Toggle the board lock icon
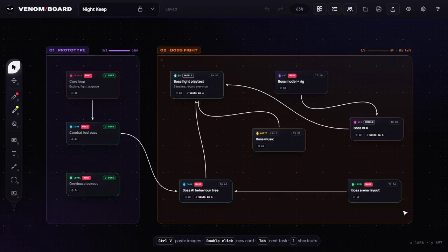This screenshot has height=252, width=448. pos(140,9)
